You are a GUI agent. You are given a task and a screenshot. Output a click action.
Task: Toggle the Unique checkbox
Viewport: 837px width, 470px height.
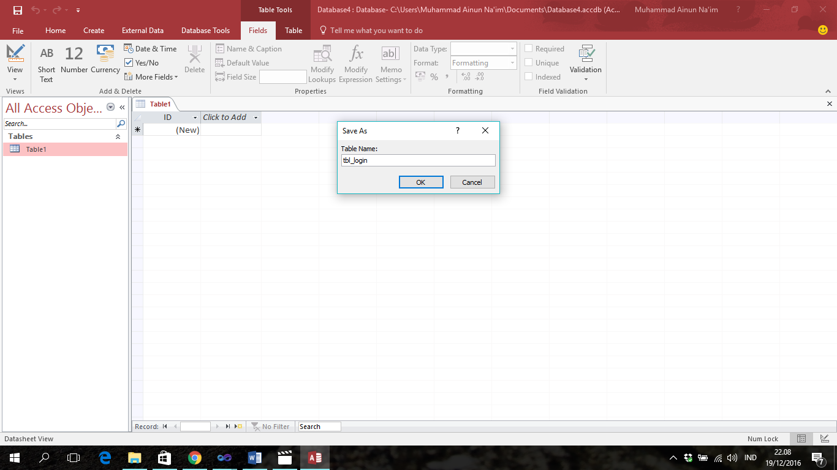click(529, 63)
